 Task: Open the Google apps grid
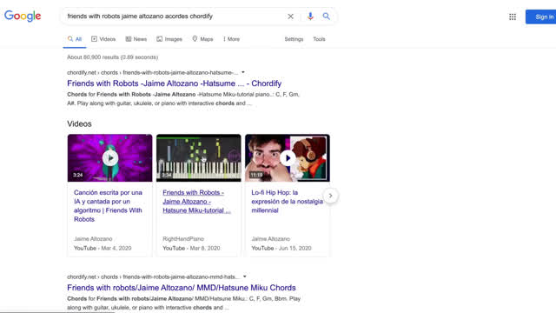point(513,17)
